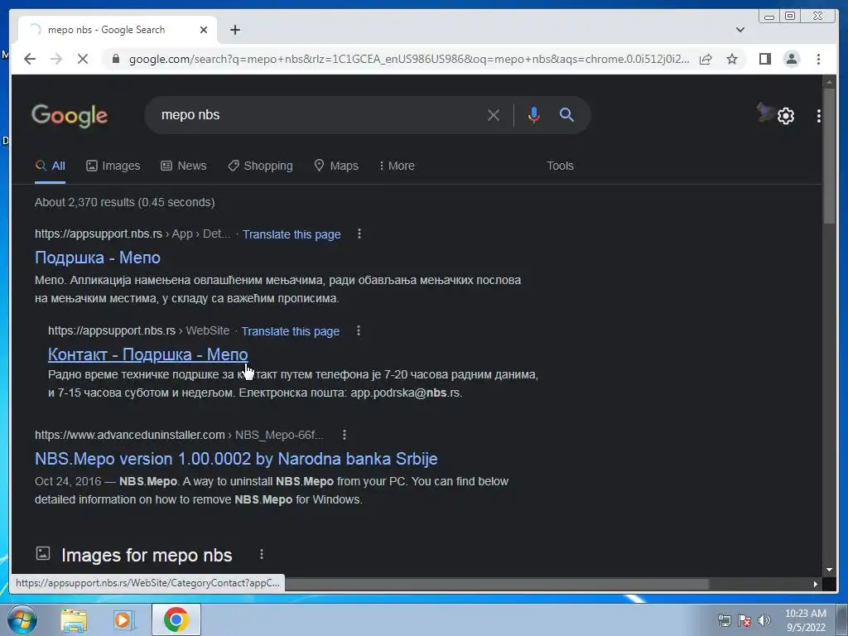
Task: Open search Tools options
Action: pyautogui.click(x=560, y=166)
